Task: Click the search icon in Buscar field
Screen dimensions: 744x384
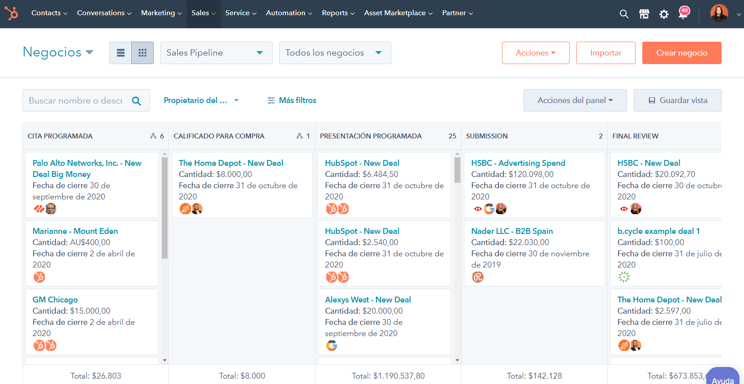Action: tap(137, 101)
